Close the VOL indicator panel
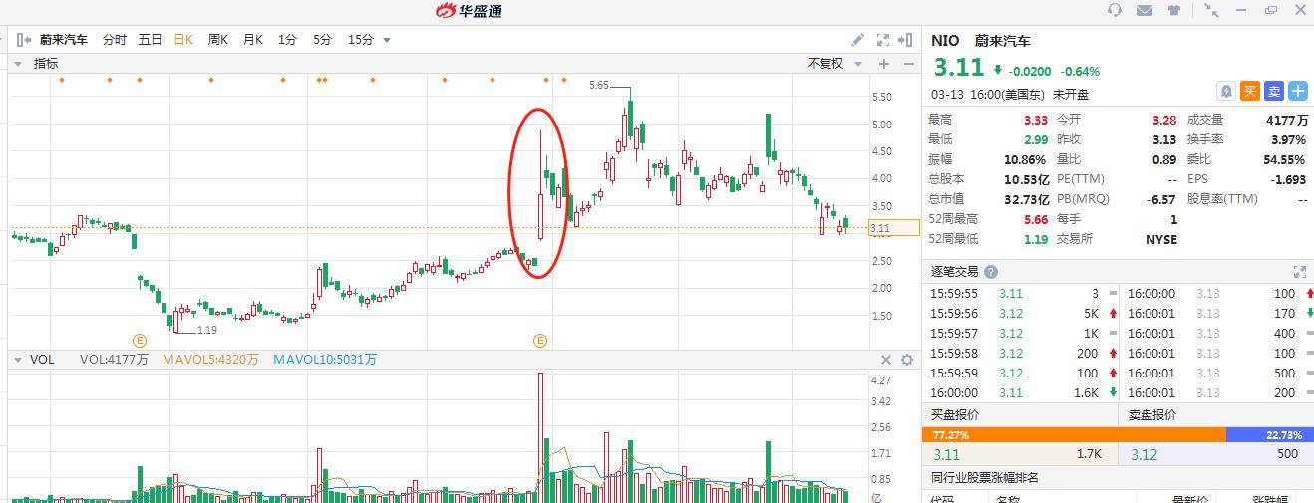The width and height of the screenshot is (1314, 503). coord(886,360)
